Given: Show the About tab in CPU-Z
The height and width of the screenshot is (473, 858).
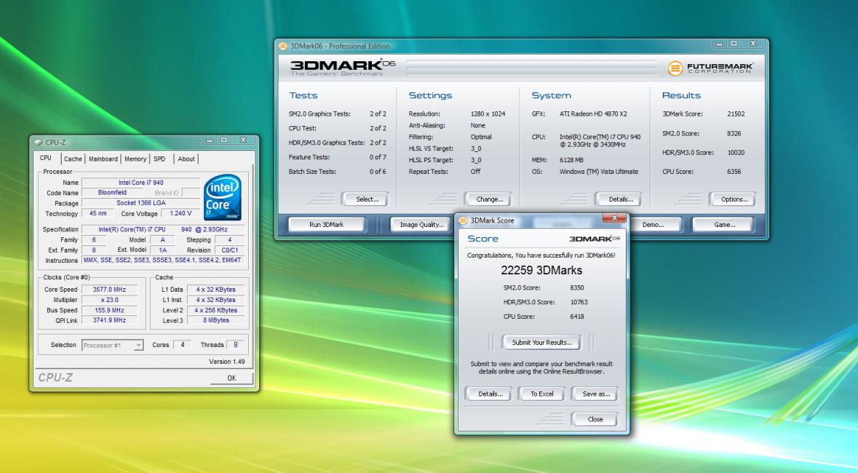Looking at the screenshot, I should click(186, 159).
